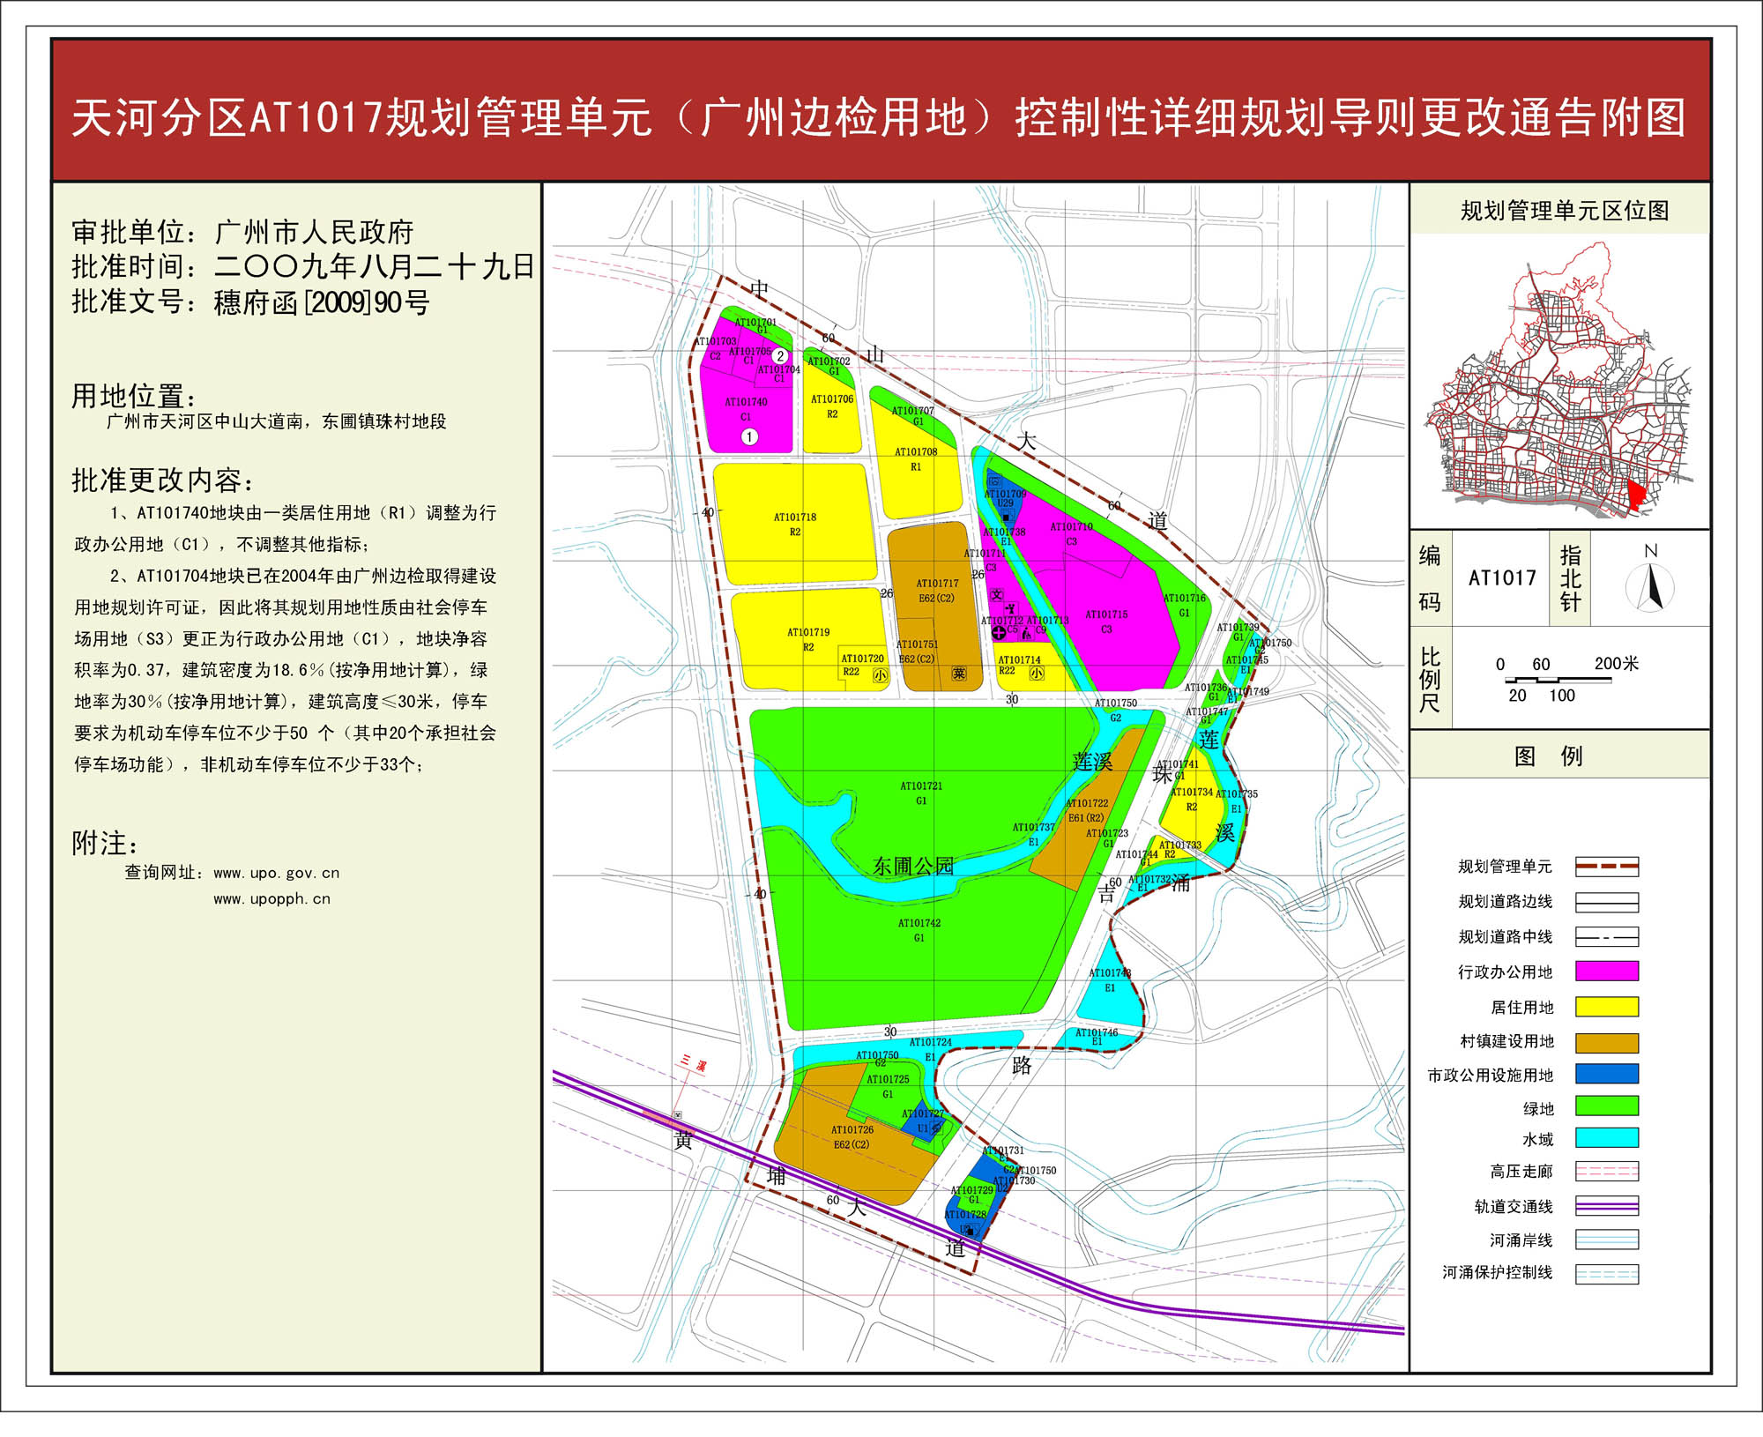Open the www.upopph.cn web address

point(272,899)
